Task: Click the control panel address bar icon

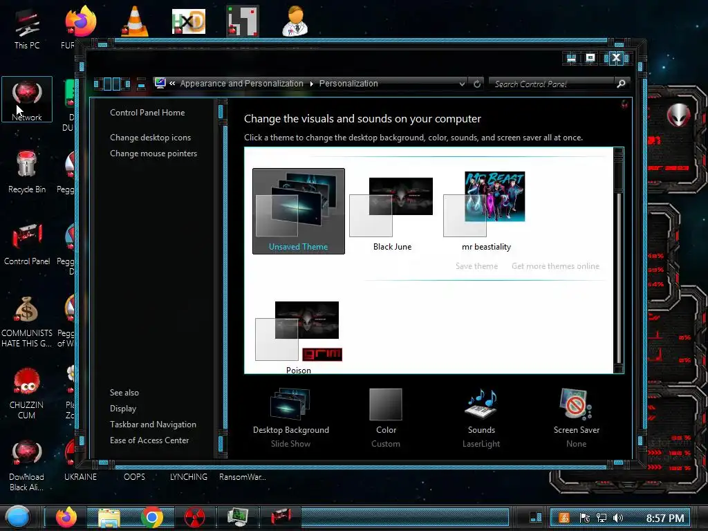Action: pos(160,83)
